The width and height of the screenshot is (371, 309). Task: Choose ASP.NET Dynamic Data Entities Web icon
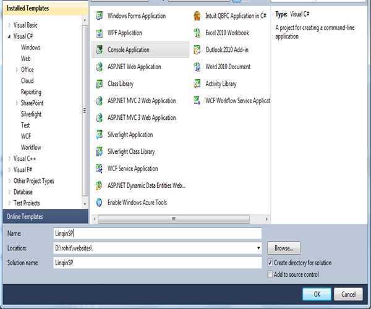pos(100,186)
